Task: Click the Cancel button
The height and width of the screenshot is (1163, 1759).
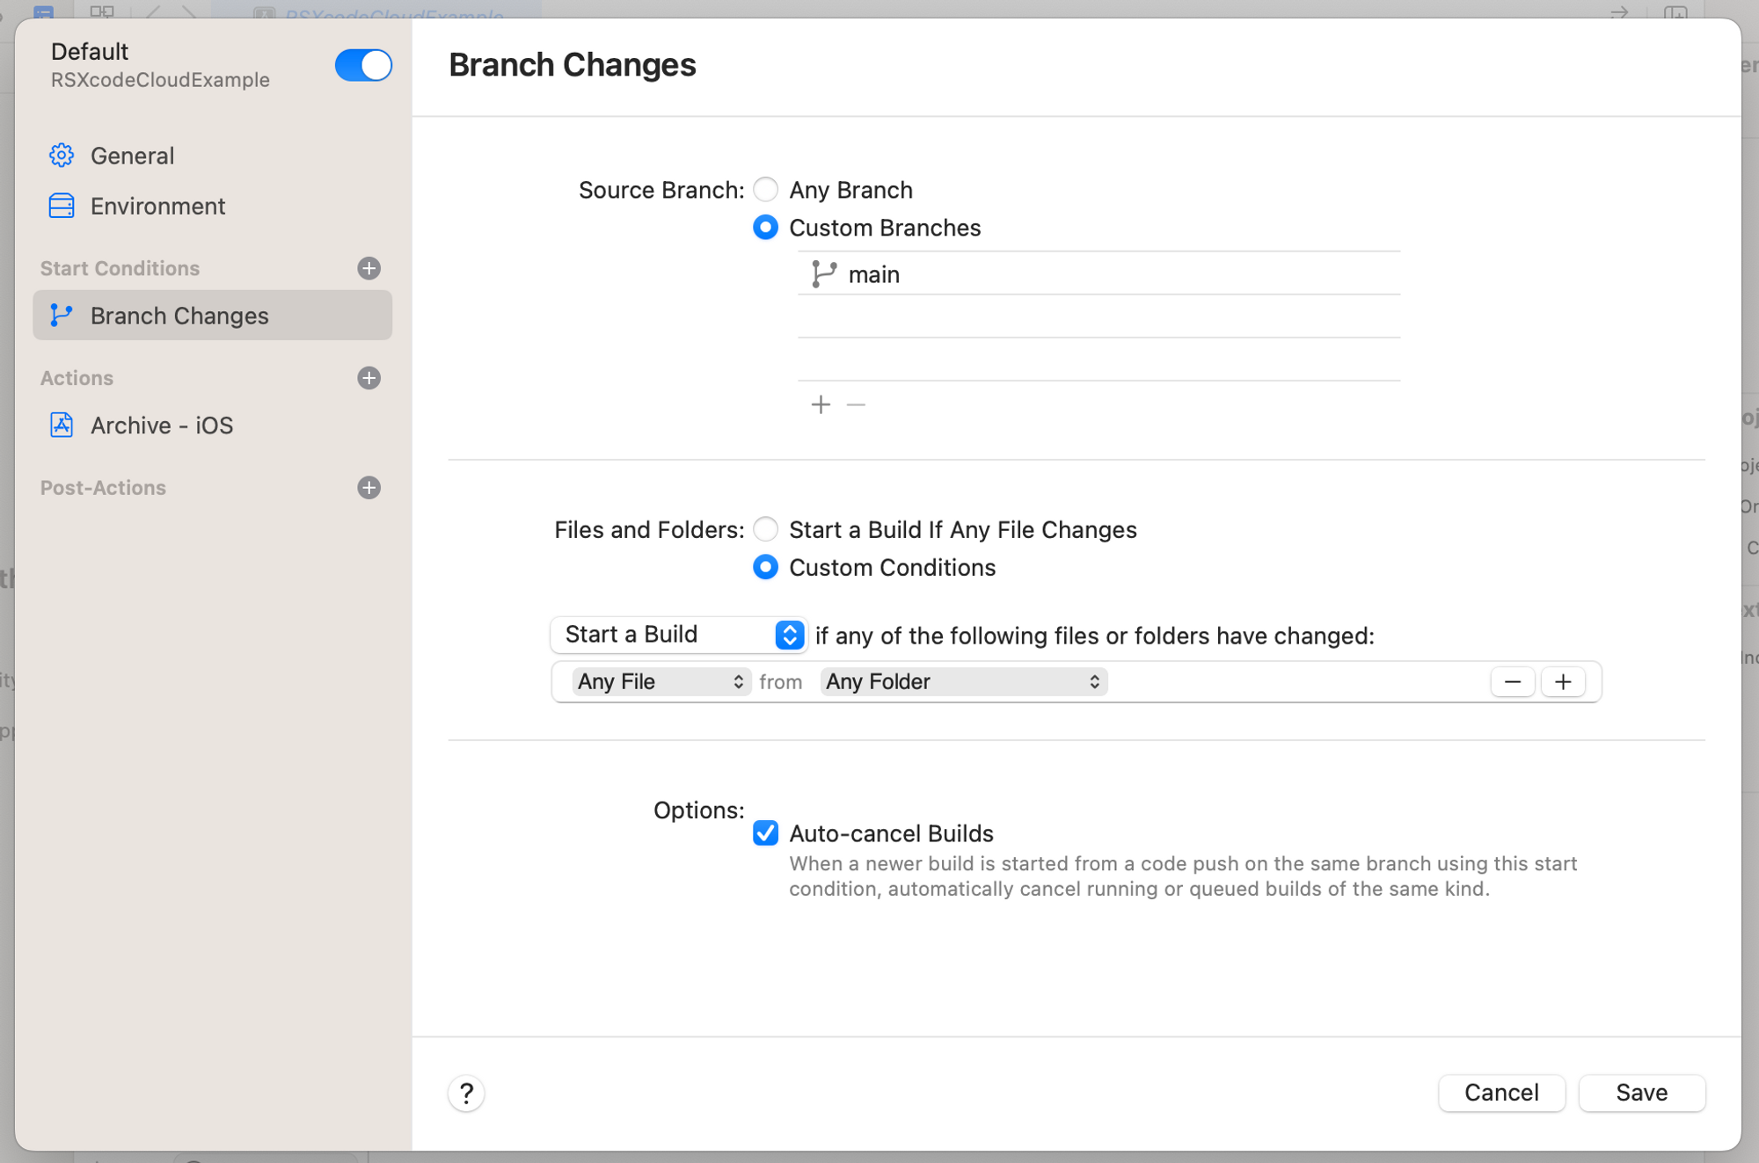Action: click(1500, 1092)
